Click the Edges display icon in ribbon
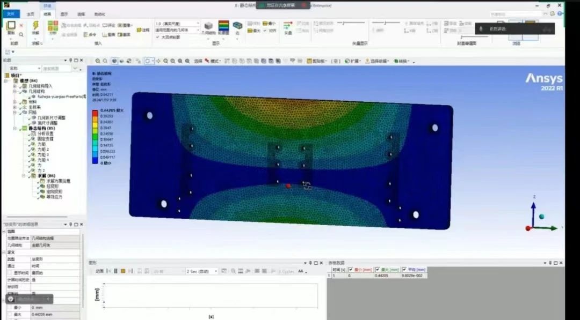 (x=237, y=26)
